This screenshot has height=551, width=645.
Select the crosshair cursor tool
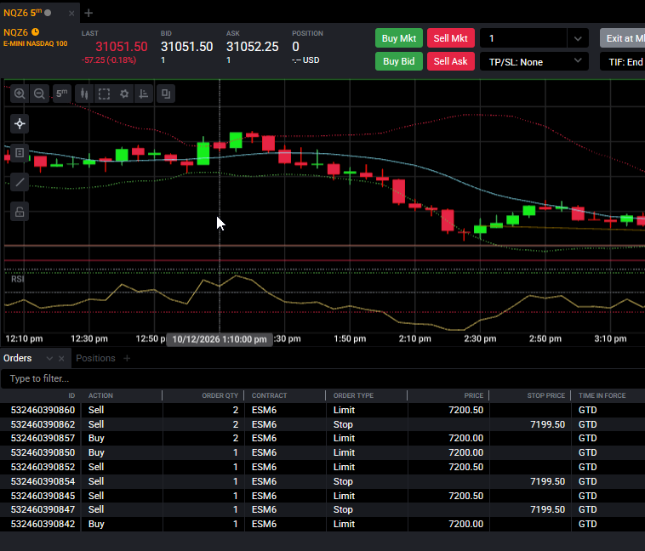tap(20, 124)
